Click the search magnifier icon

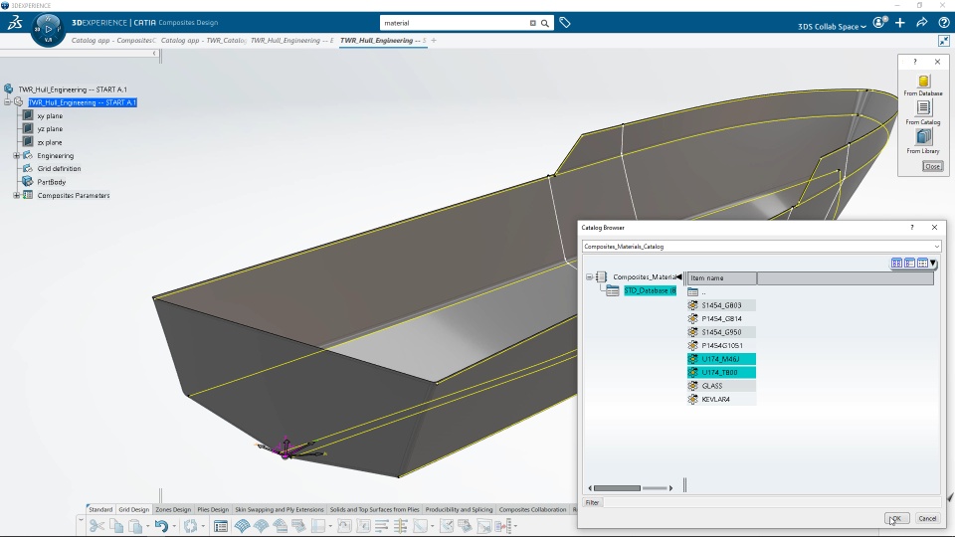(x=545, y=23)
